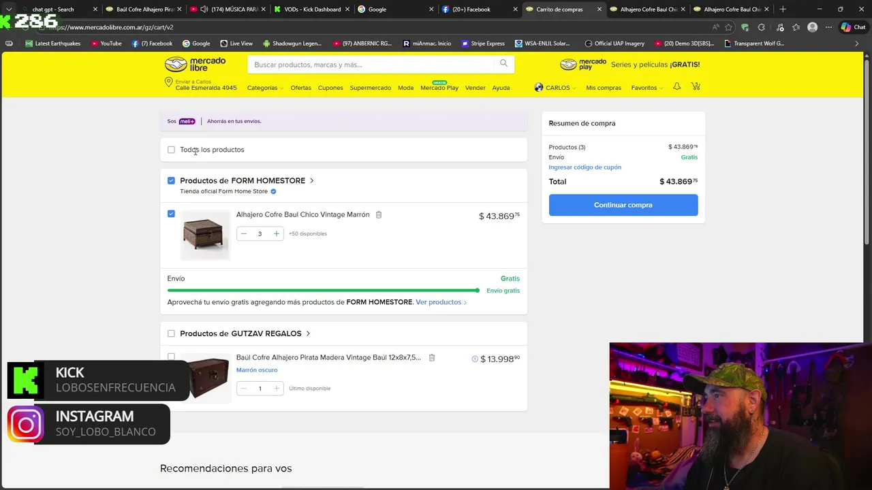Increase quantity of Alhajero Cofre Baul Chico
This screenshot has width=872, height=490.
click(x=276, y=233)
